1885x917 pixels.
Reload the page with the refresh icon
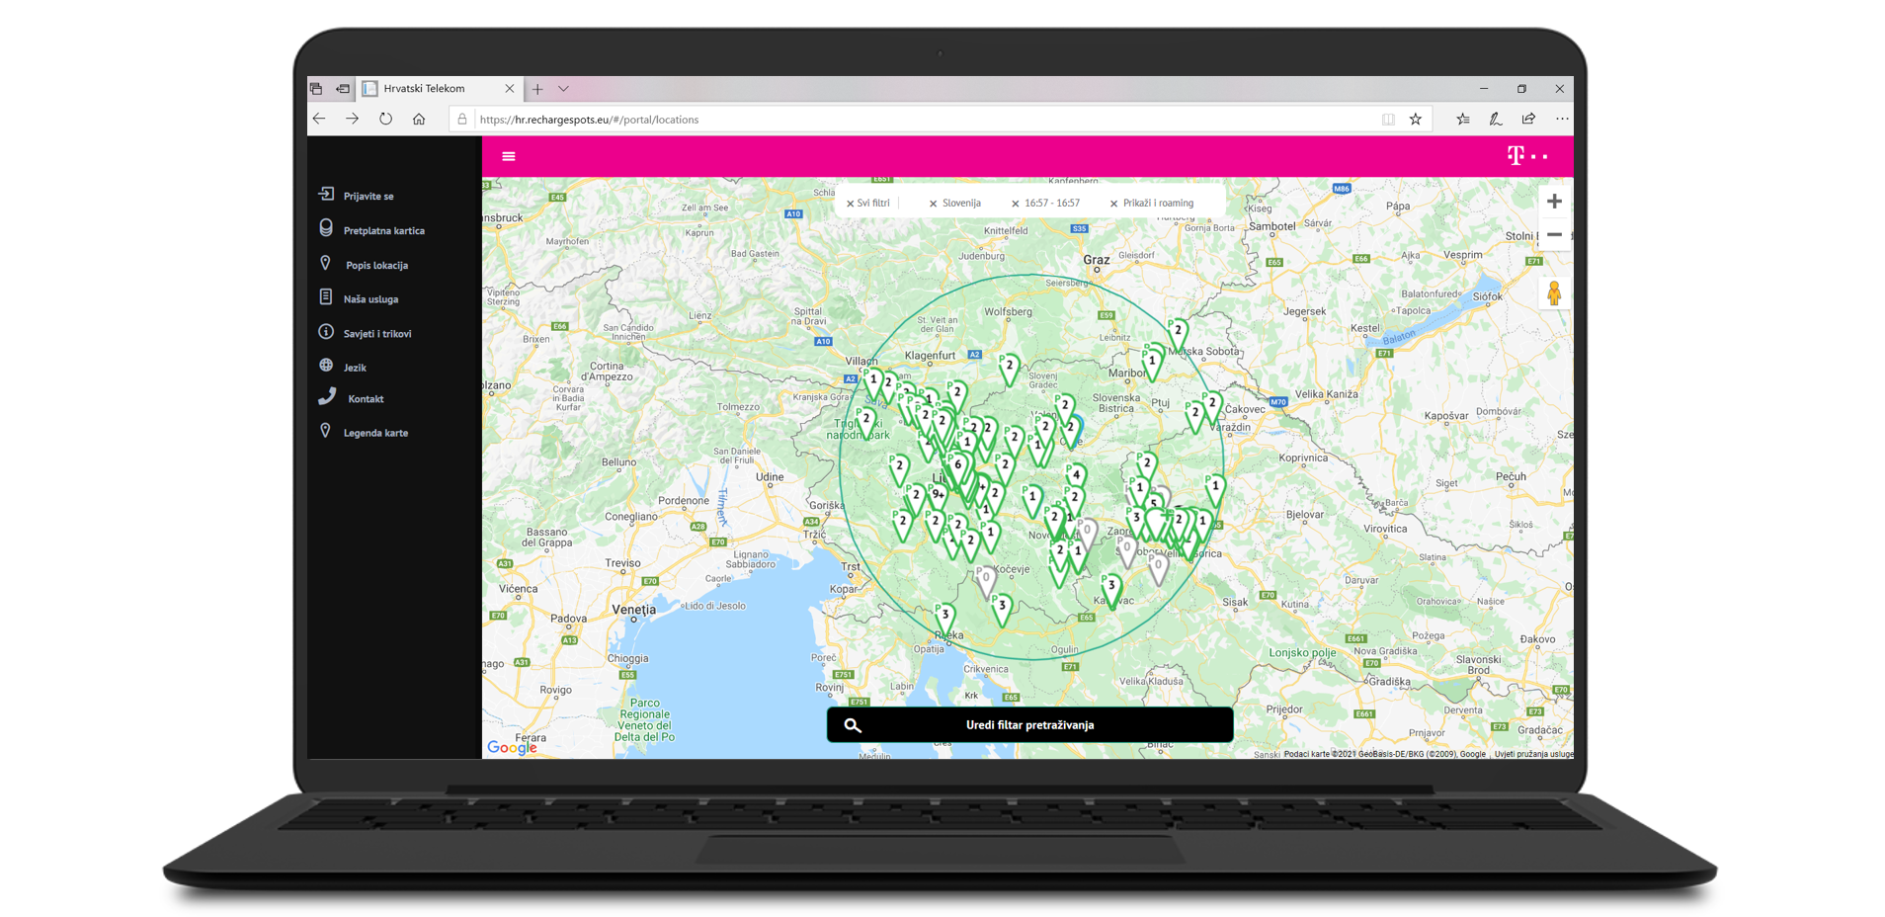385,120
